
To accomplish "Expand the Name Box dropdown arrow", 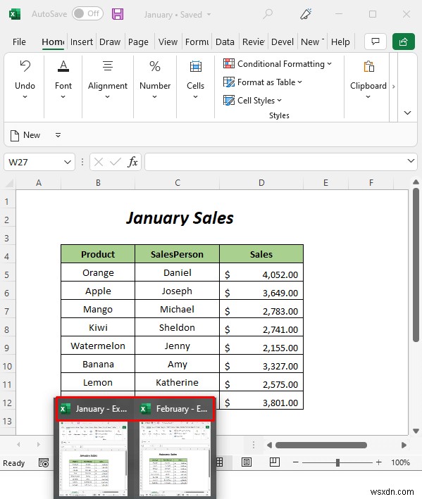I will click(x=68, y=162).
